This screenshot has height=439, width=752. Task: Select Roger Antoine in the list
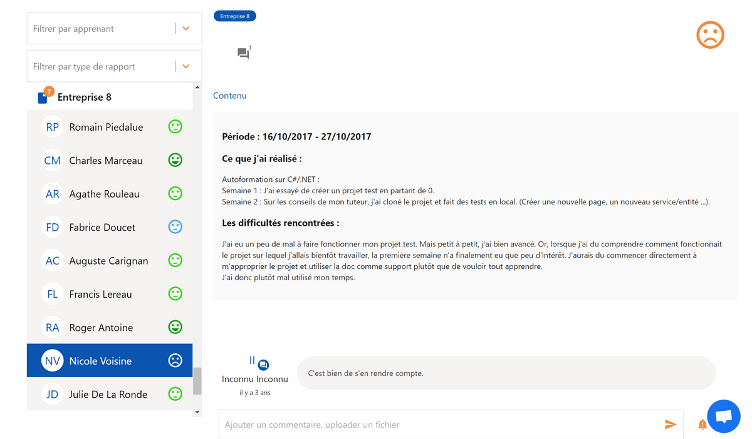coord(110,328)
